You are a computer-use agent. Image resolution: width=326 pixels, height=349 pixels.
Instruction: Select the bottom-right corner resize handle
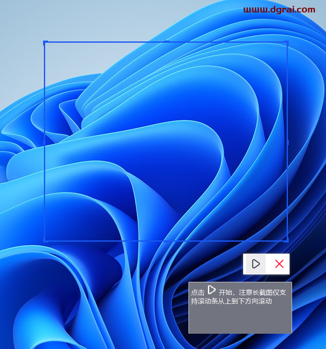pyautogui.click(x=287, y=240)
